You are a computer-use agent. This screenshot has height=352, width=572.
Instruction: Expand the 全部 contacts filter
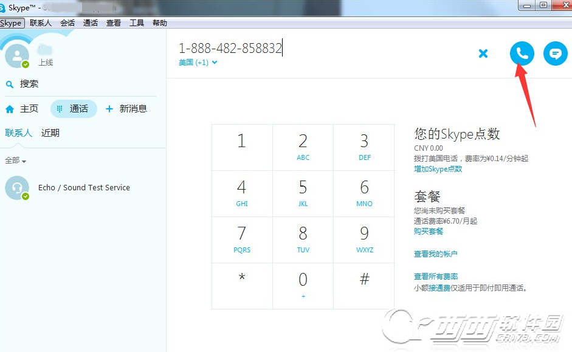pos(15,160)
